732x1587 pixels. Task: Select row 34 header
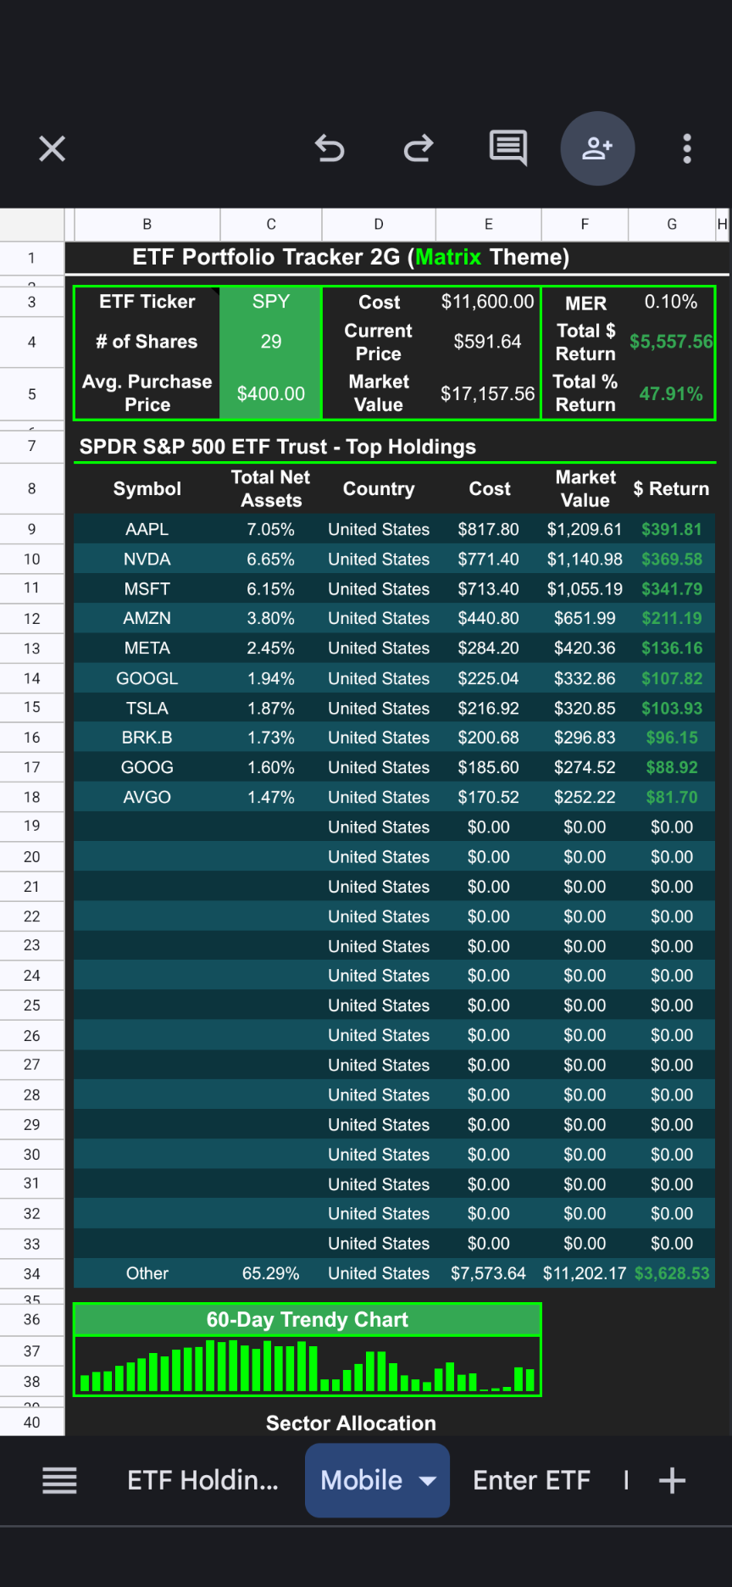(32, 1273)
